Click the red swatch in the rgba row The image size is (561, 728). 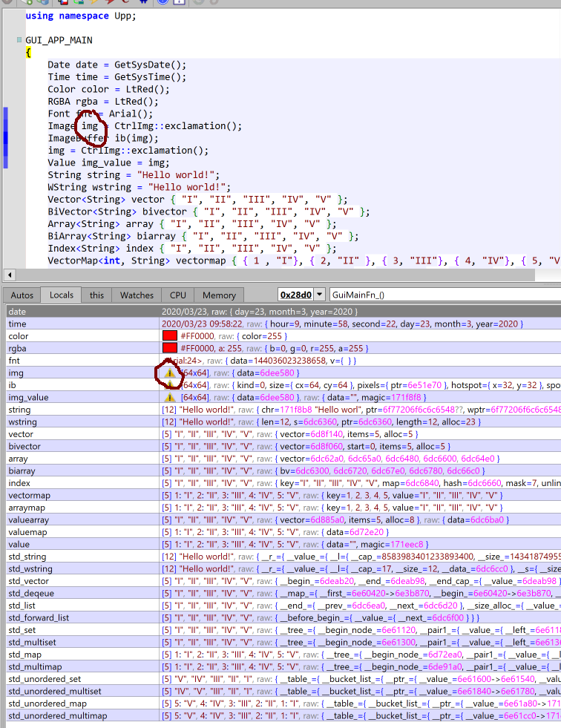169,349
